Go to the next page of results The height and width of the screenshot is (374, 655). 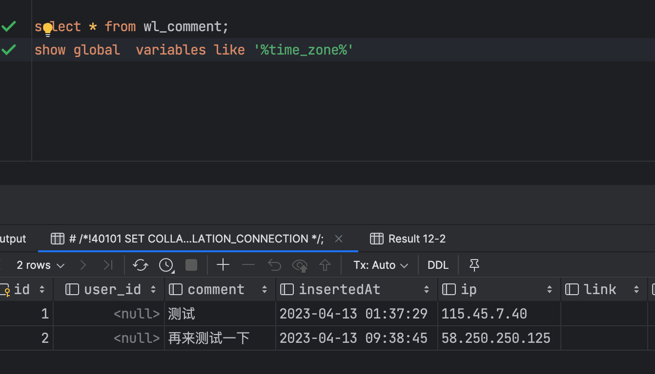pyautogui.click(x=83, y=265)
